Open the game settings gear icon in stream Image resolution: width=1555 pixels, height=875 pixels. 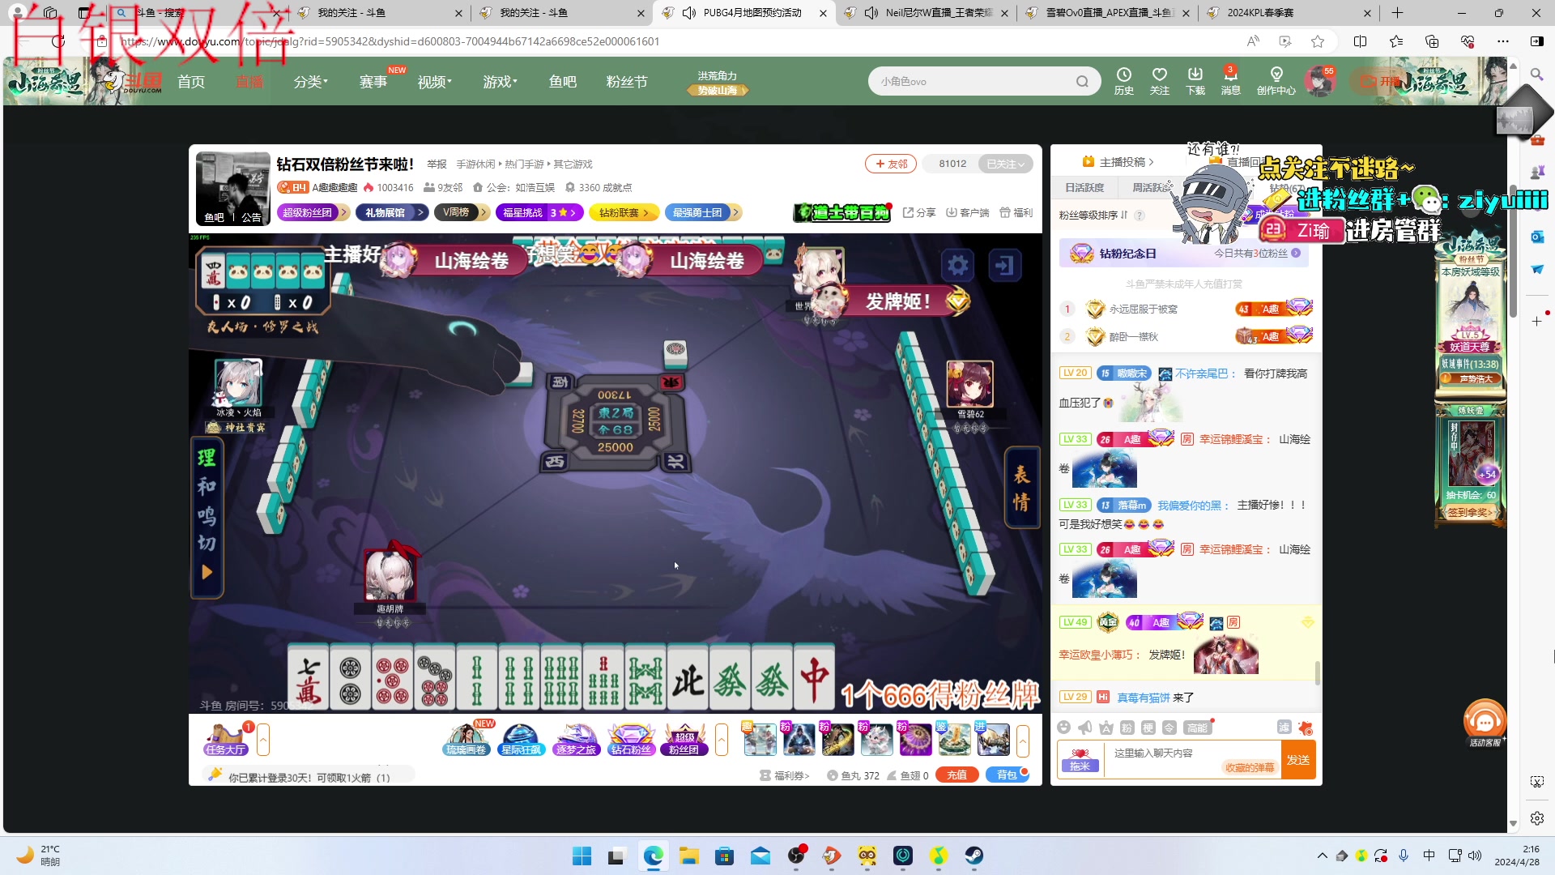click(958, 265)
